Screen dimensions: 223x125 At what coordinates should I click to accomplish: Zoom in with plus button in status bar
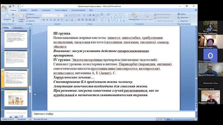(x=192, y=119)
